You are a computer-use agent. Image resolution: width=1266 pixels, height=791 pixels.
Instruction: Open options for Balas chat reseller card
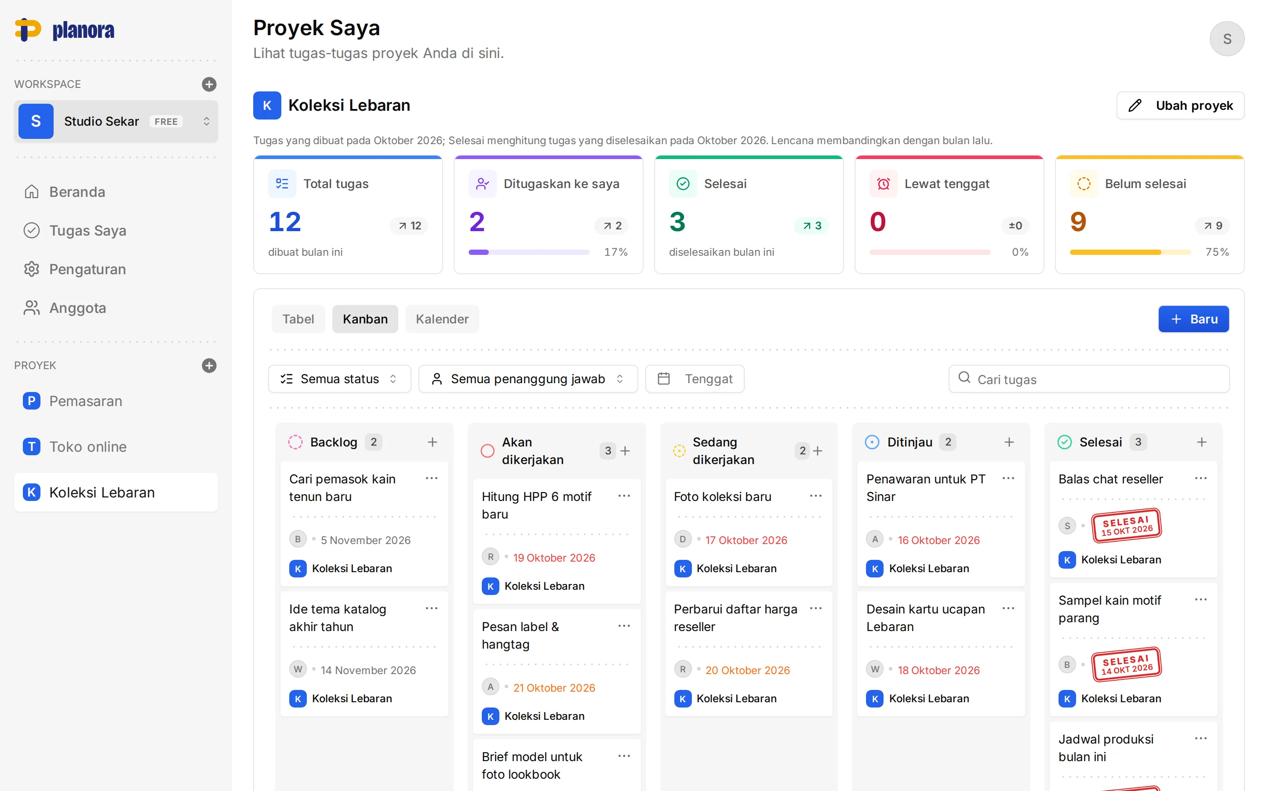coord(1201,478)
